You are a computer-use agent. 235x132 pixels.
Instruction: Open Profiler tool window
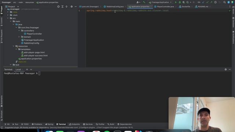pos(100,124)
